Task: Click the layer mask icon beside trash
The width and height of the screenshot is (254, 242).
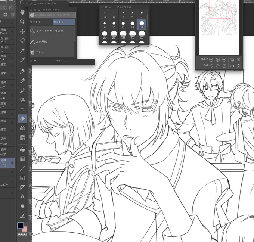Action: (6, 15)
